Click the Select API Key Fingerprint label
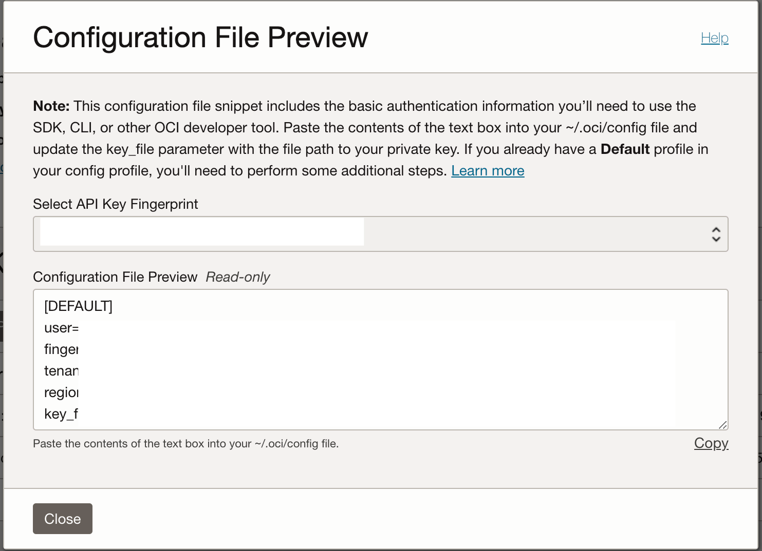 [116, 204]
